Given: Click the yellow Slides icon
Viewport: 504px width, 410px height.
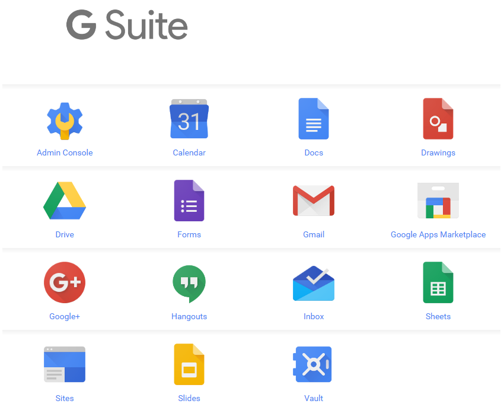Looking at the screenshot, I should [x=189, y=364].
